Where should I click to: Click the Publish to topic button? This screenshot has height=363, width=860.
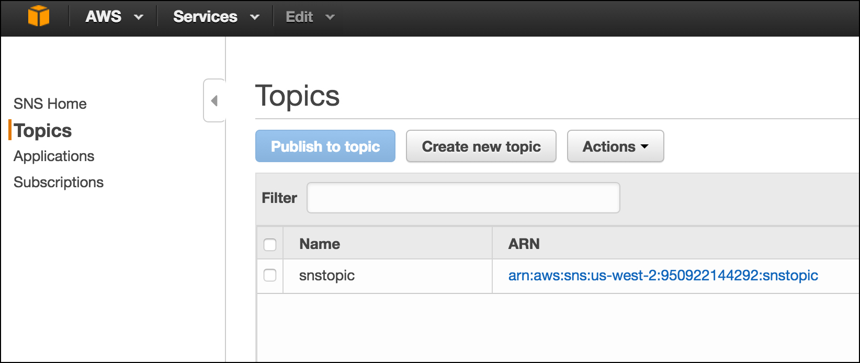point(325,146)
